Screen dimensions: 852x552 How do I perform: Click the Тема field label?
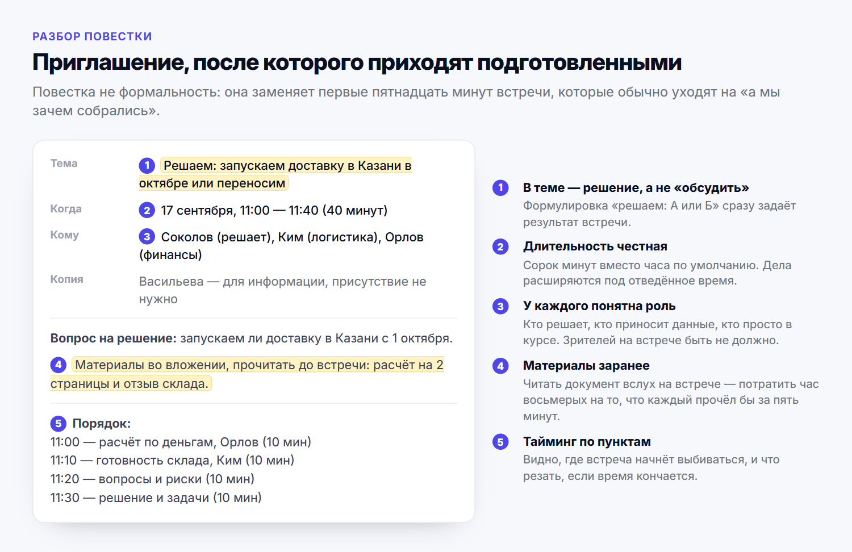[x=64, y=164]
